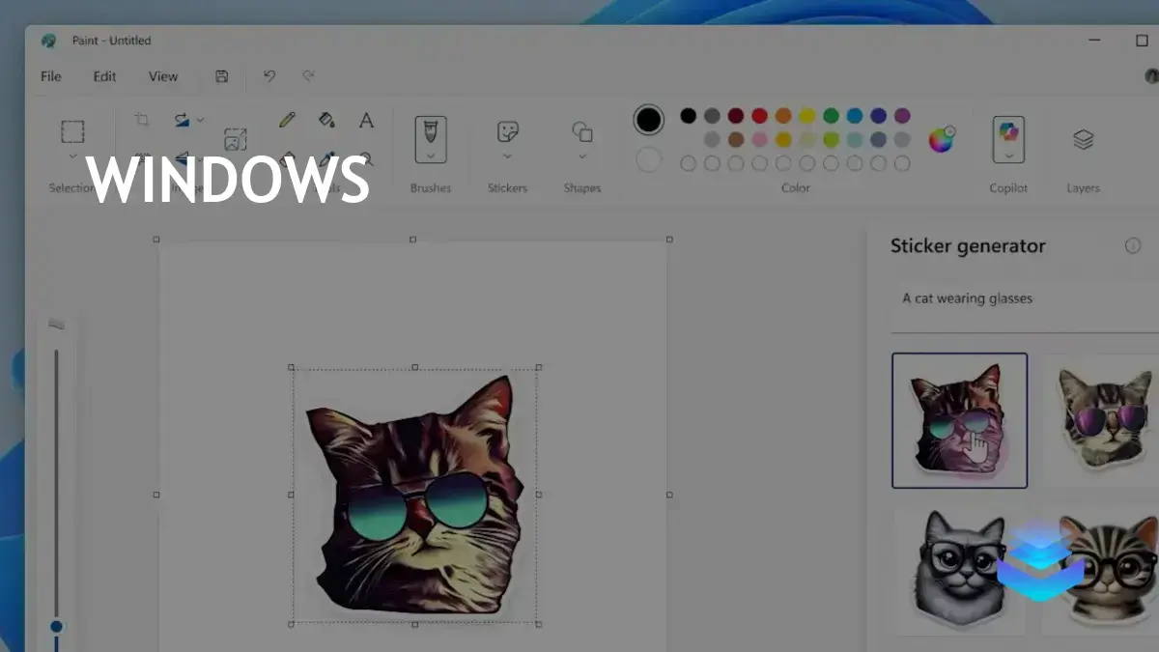The image size is (1159, 652).
Task: Click the Save button
Action: click(221, 76)
